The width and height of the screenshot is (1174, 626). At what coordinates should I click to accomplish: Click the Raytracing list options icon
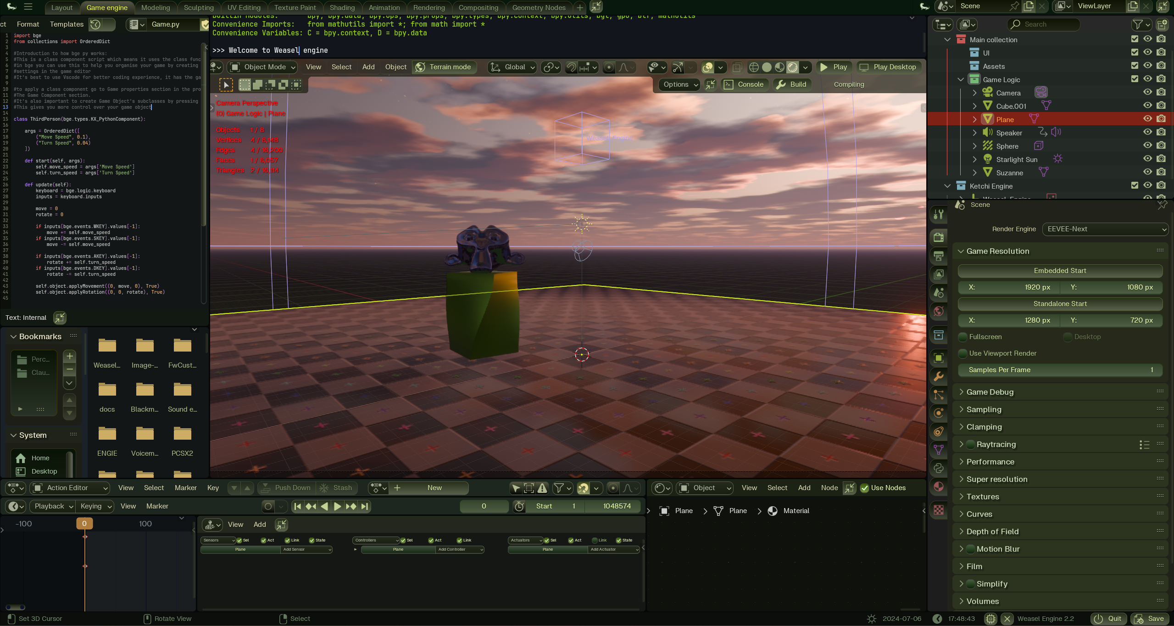tap(1144, 444)
